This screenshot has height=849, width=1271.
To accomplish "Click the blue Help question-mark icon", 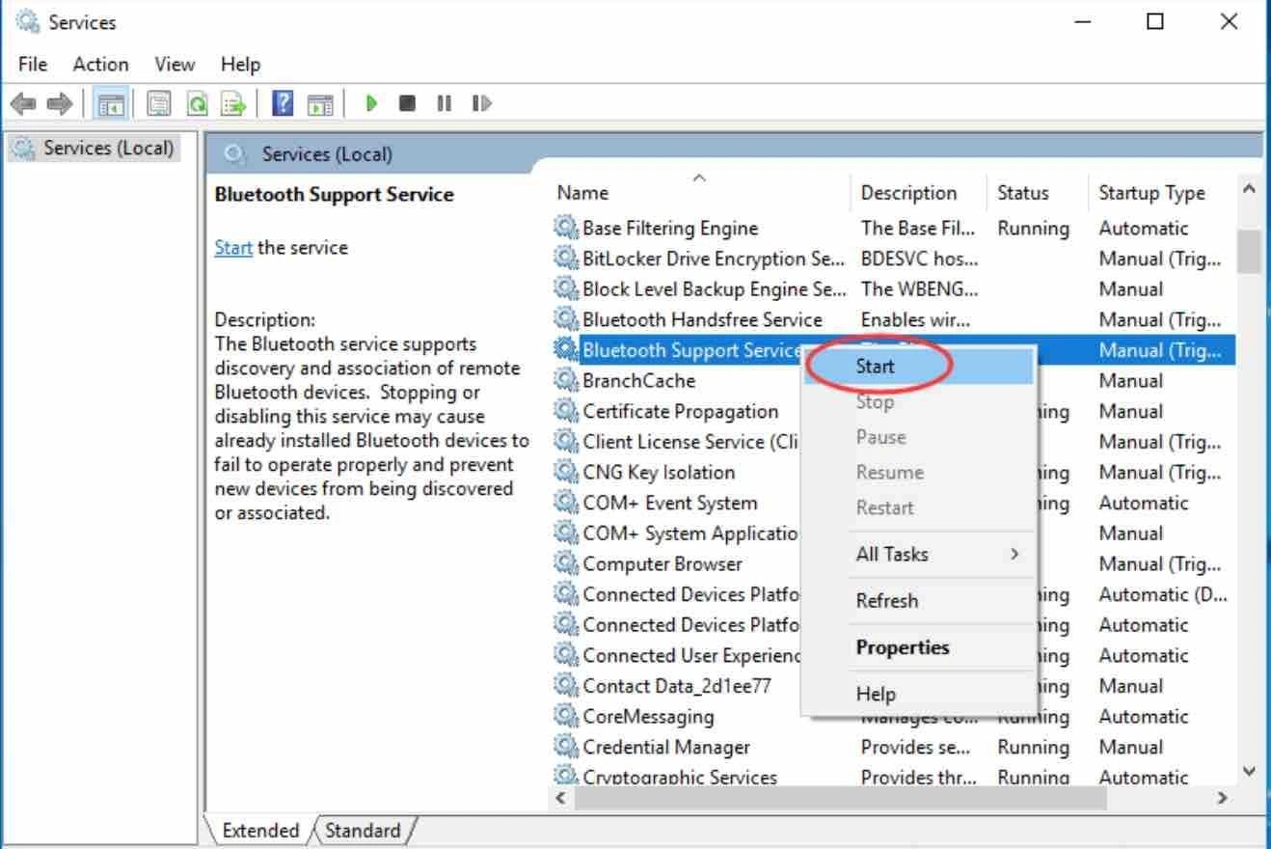I will tap(283, 103).
